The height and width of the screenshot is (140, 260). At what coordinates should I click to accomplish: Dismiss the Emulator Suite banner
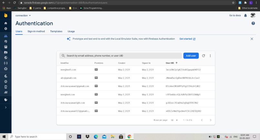(252, 39)
